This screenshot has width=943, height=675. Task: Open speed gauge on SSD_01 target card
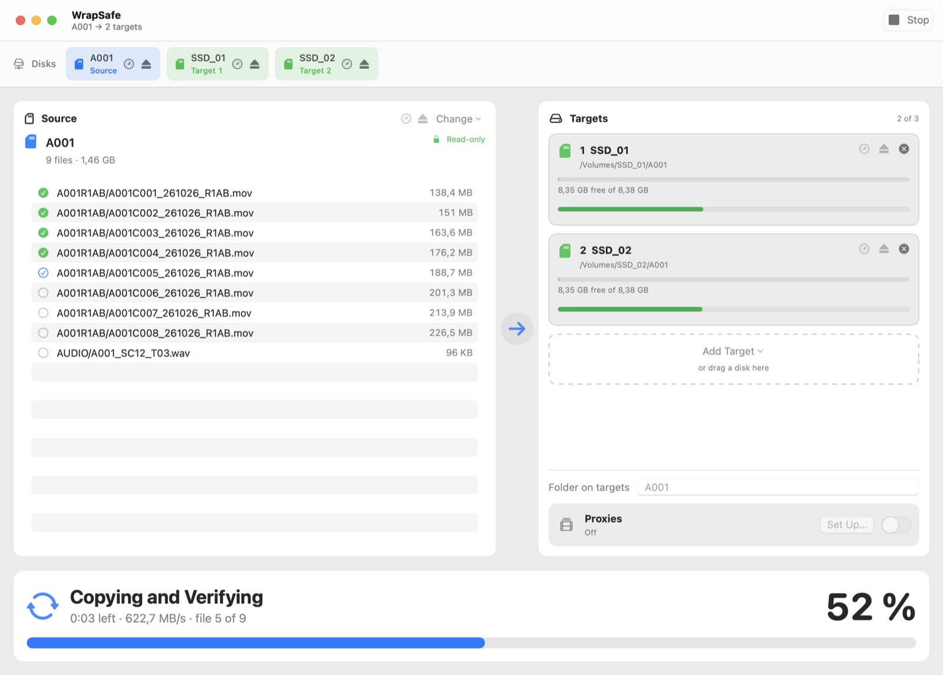(x=864, y=149)
